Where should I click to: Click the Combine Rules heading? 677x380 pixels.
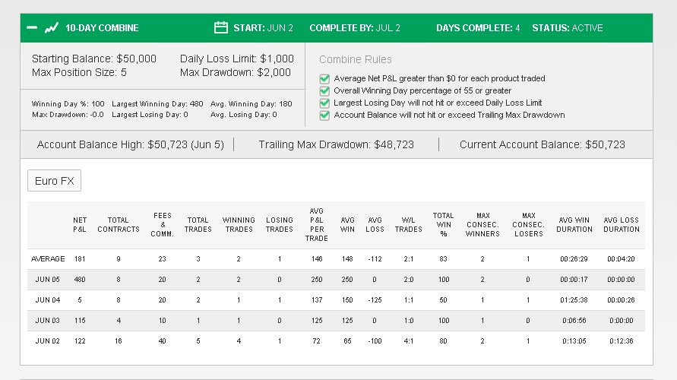(356, 59)
